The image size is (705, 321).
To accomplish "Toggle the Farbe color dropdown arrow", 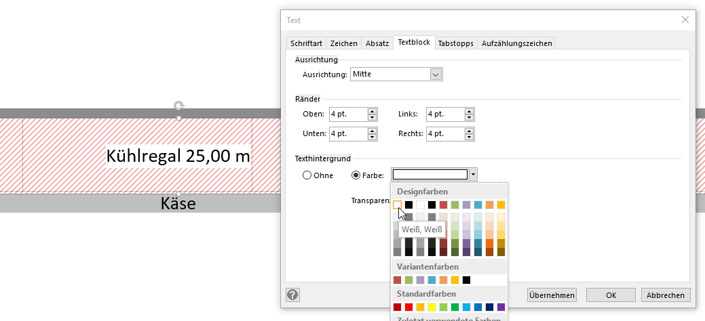I will pos(473,175).
